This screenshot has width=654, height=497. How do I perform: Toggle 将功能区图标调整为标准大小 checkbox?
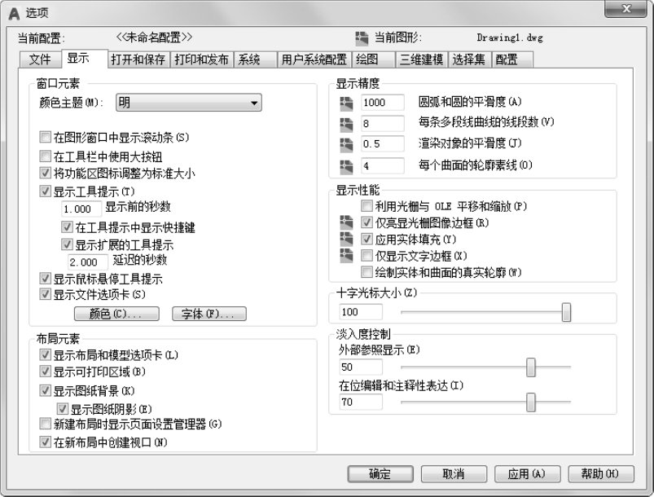[x=45, y=173]
